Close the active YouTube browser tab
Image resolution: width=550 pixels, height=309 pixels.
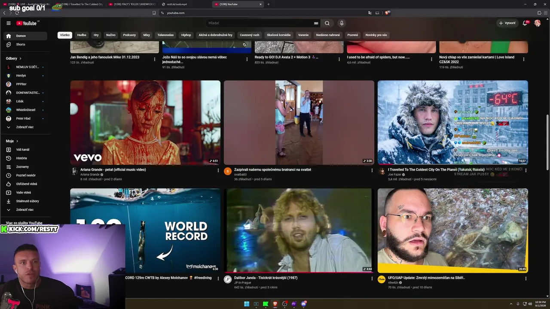pos(260,4)
